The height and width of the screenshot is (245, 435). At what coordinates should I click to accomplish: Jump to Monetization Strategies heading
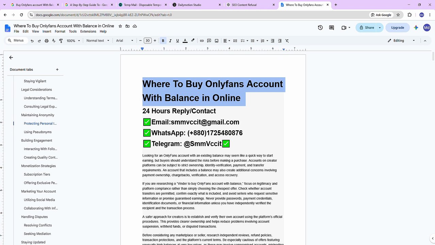[x=38, y=166]
